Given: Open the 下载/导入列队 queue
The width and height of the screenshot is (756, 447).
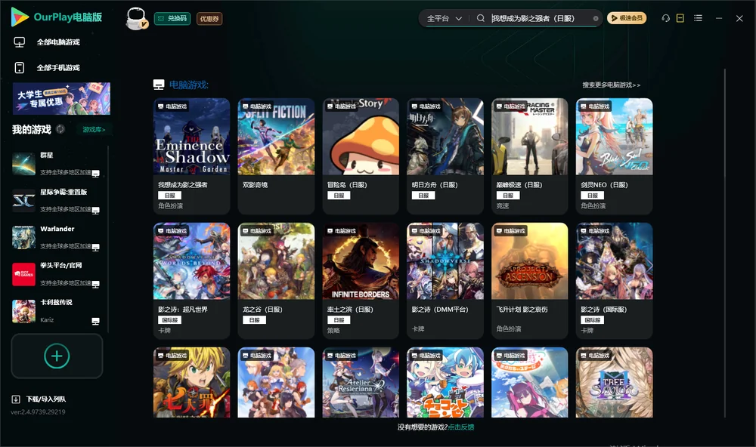Looking at the screenshot, I should 39,399.
